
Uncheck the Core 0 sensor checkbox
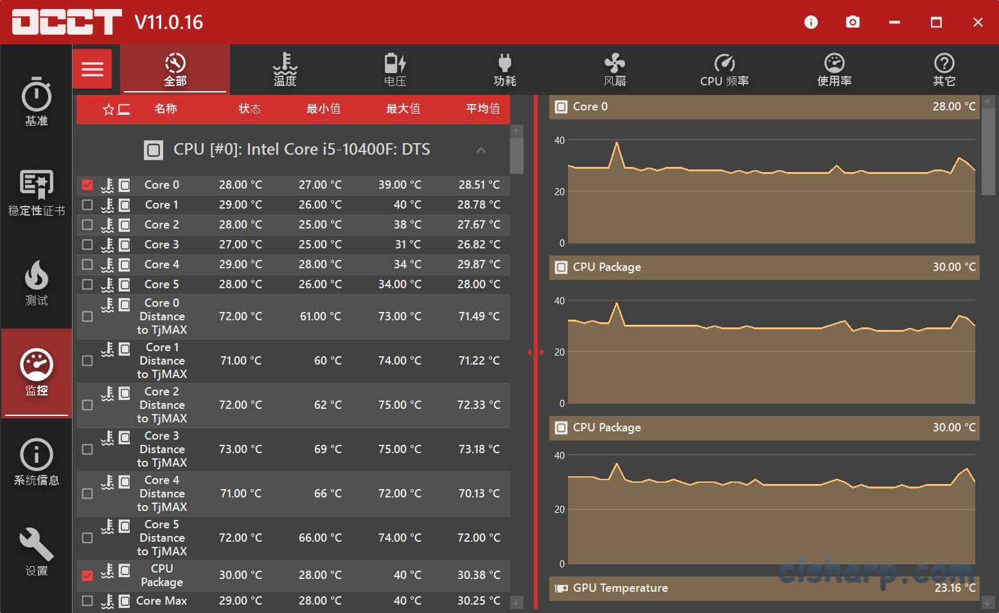click(x=87, y=184)
